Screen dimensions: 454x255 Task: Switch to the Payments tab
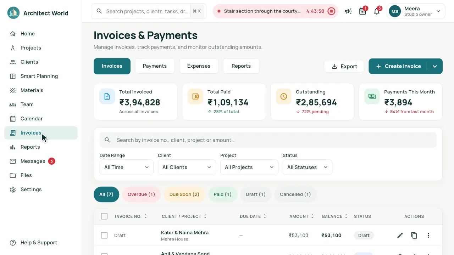[155, 66]
